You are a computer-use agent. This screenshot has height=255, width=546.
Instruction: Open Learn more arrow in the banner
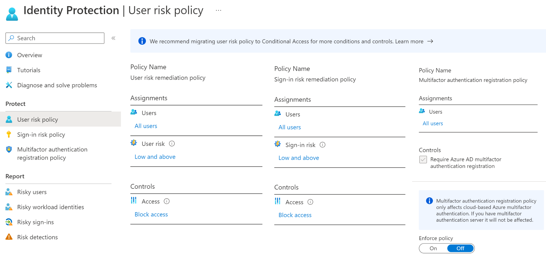430,41
